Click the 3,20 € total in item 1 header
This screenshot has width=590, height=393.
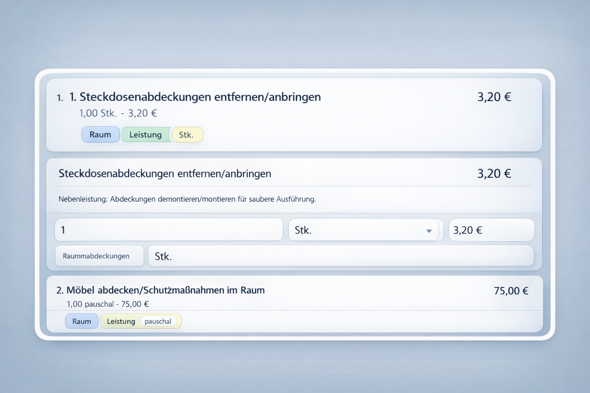tap(494, 97)
